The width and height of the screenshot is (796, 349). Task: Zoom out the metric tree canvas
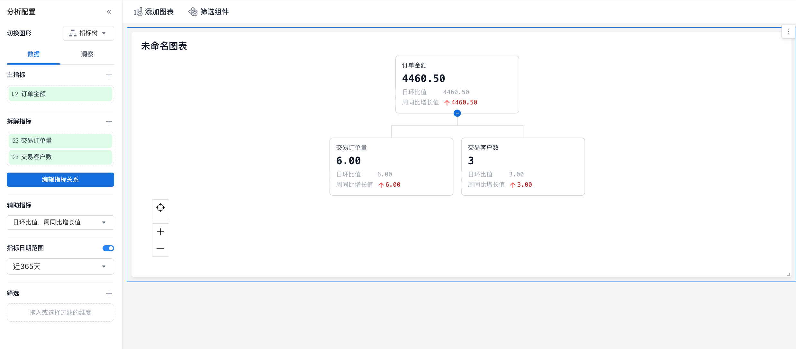tap(160, 248)
